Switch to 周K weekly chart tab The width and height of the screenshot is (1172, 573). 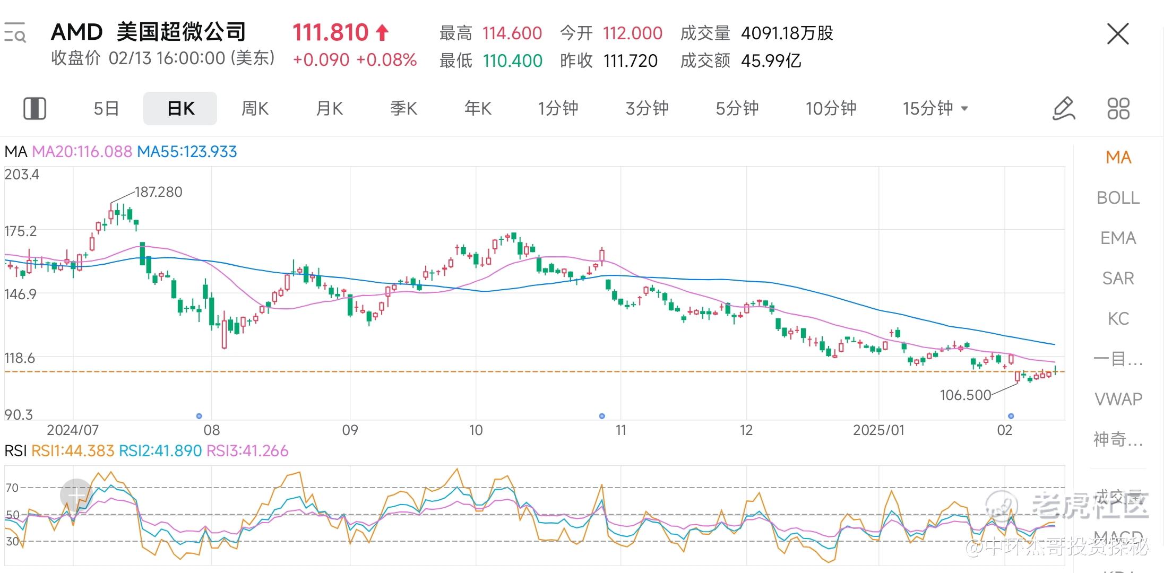[255, 109]
